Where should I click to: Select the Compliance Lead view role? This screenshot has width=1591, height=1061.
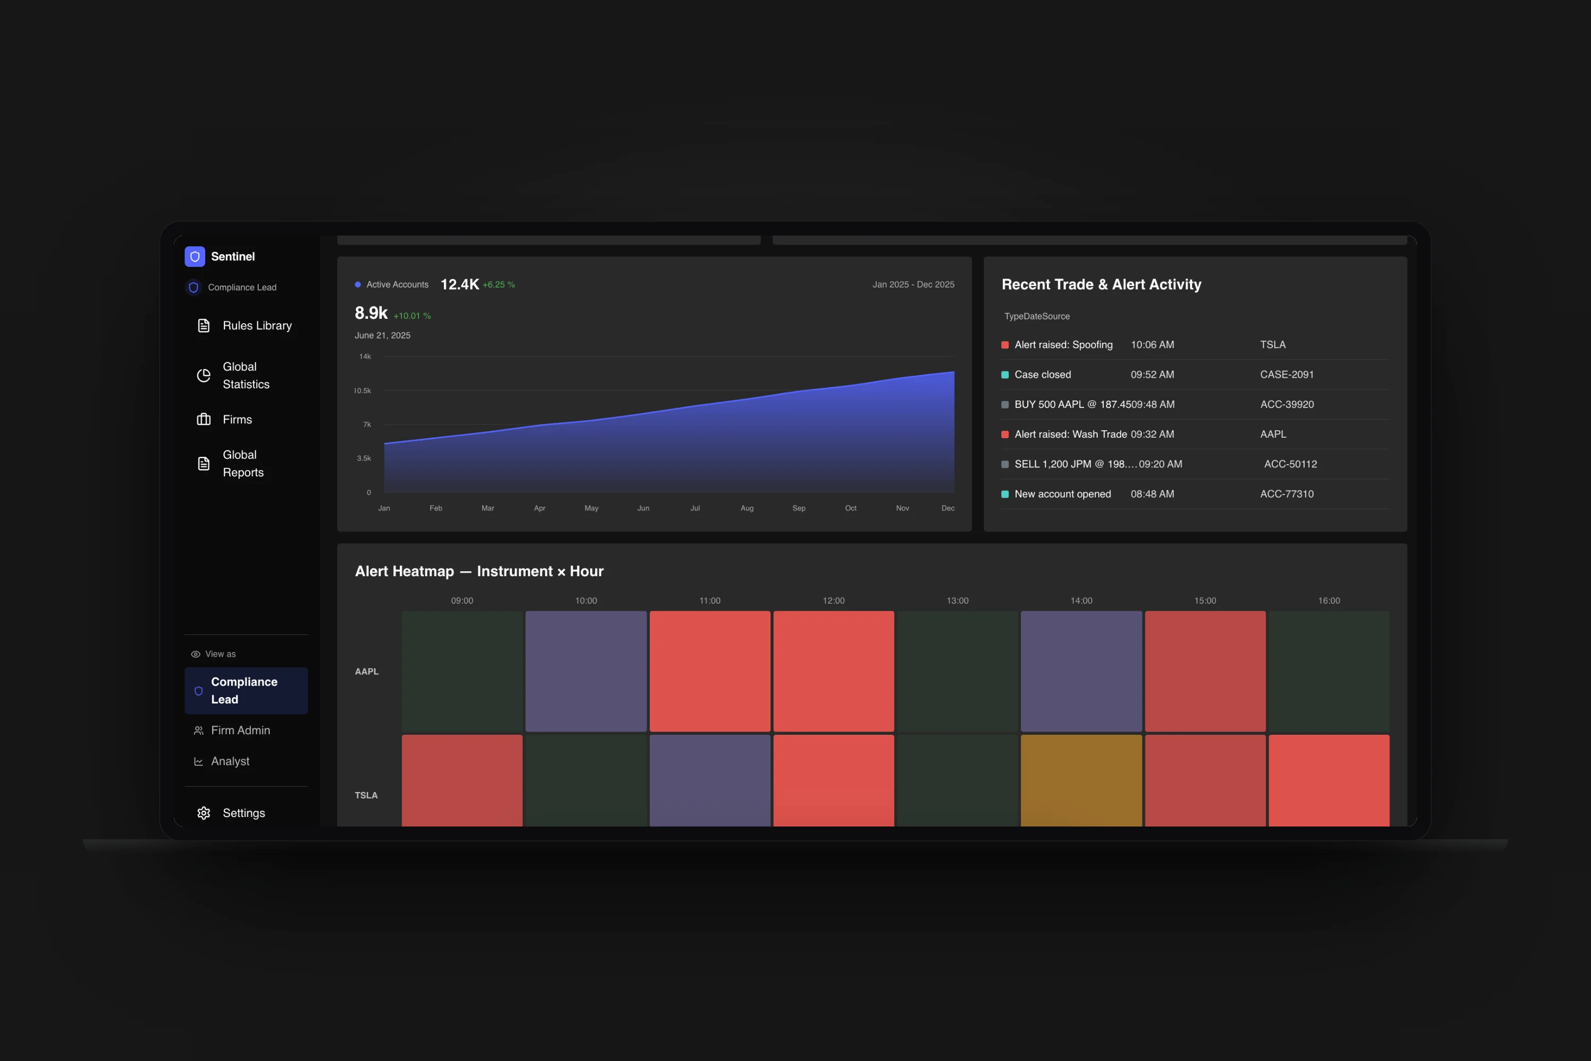(246, 691)
